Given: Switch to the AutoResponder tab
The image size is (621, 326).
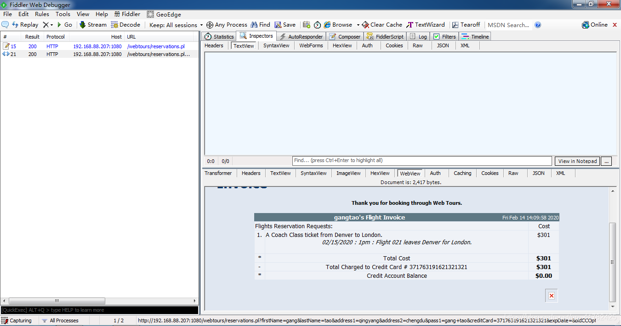Looking at the screenshot, I should tap(302, 37).
